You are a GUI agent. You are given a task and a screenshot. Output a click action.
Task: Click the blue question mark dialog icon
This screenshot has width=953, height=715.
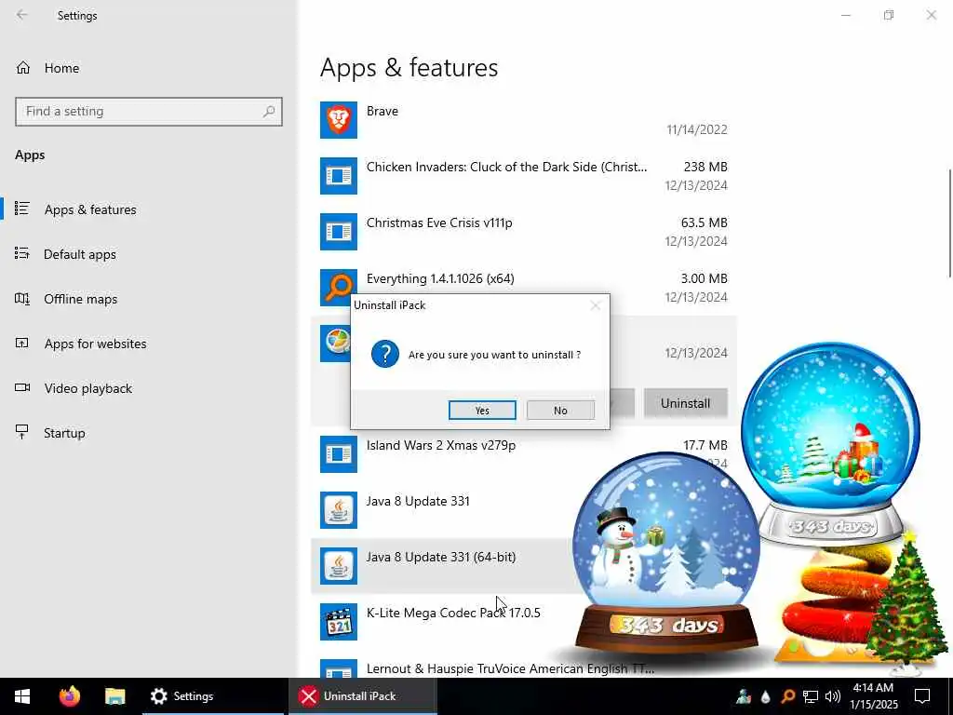coord(385,354)
